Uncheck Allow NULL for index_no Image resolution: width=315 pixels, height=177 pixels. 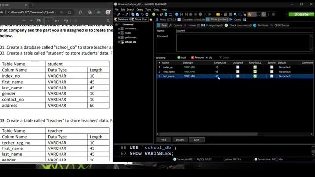click(x=255, y=67)
